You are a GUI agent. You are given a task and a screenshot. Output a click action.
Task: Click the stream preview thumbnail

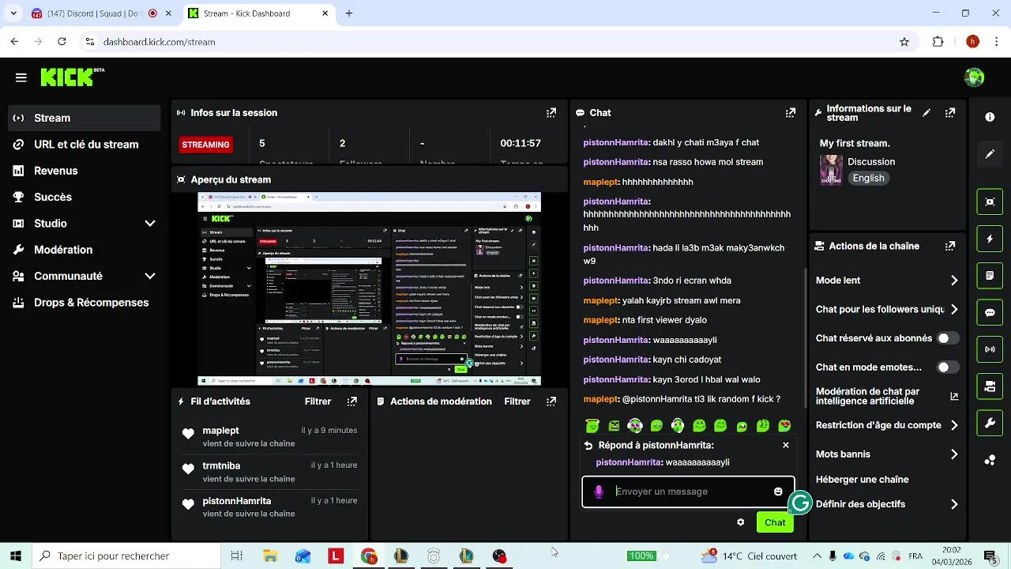pos(369,289)
